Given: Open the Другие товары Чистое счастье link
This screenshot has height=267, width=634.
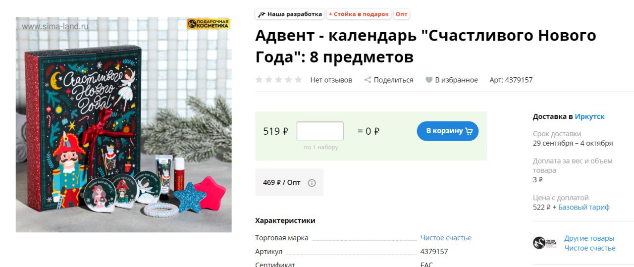Looking at the screenshot, I should (590, 243).
